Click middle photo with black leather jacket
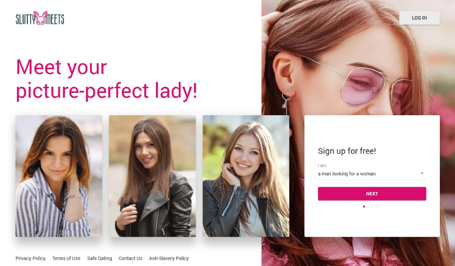Viewport: 455px width, 266px height. pyautogui.click(x=152, y=176)
